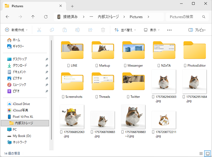Click the search magnifier icon

point(204,17)
